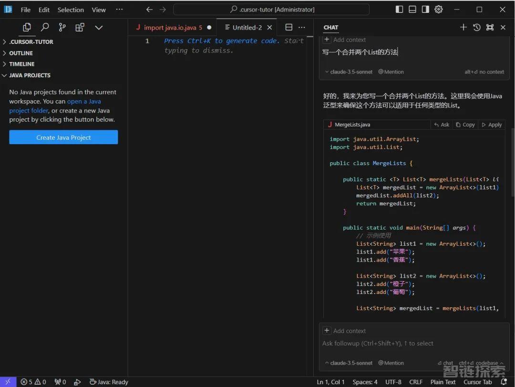Open the bottom claude-3.5-sonnet model dropdown
This screenshot has width=515, height=387.
click(x=349, y=363)
